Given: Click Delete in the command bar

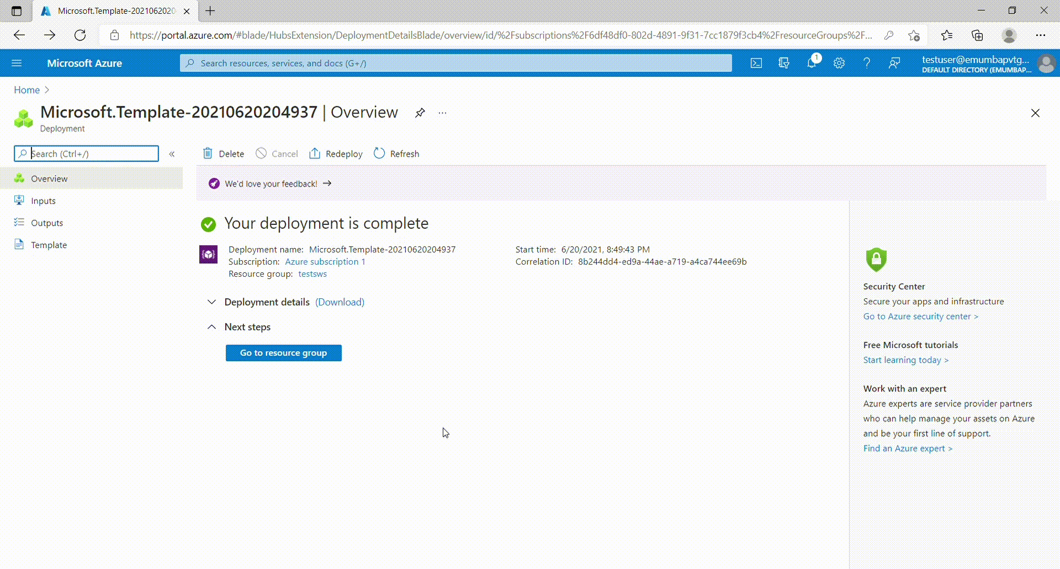Looking at the screenshot, I should pyautogui.click(x=224, y=153).
